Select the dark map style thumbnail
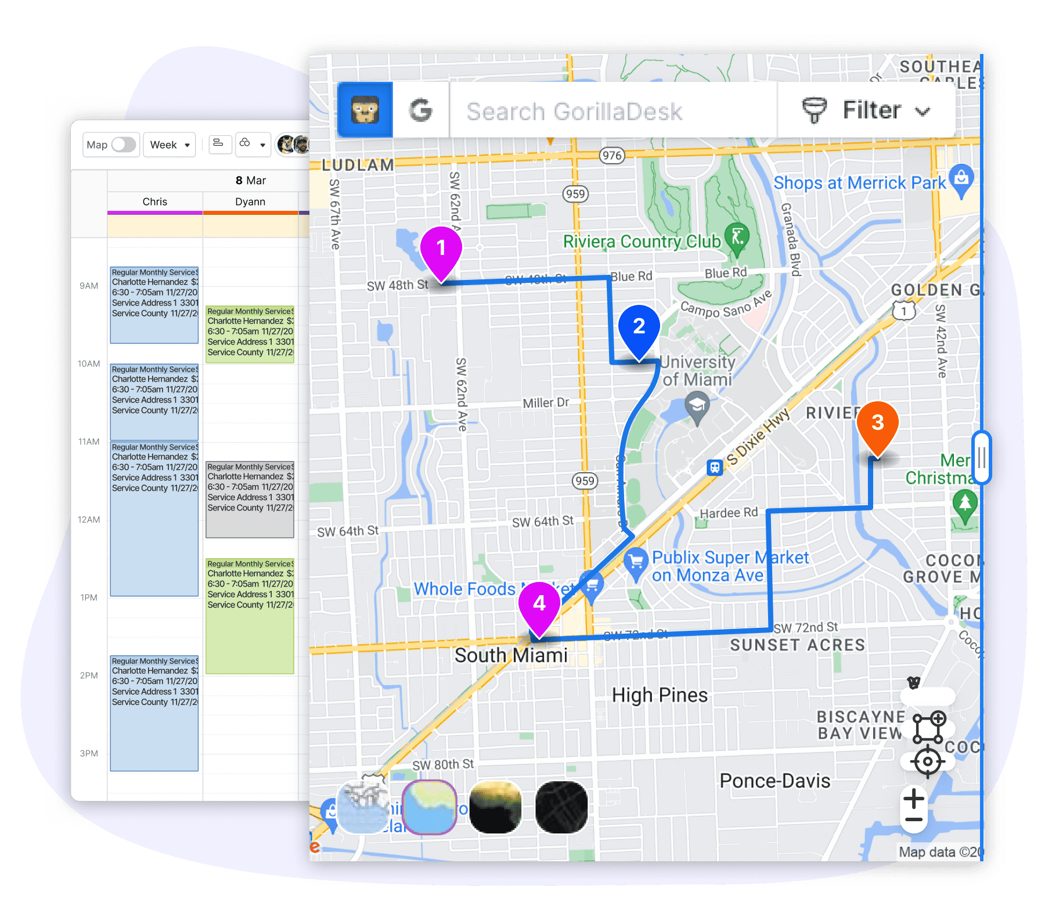Screen dimensions: 1052x906 click(561, 807)
